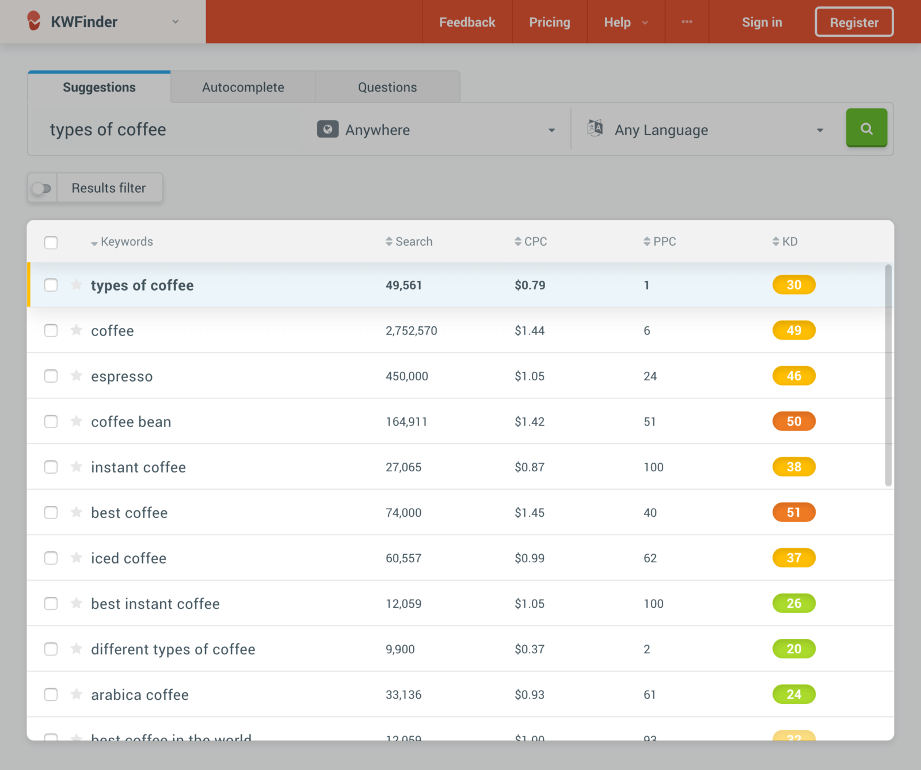Star the 'best instant coffee' keyword
This screenshot has width=921, height=770.
(76, 603)
